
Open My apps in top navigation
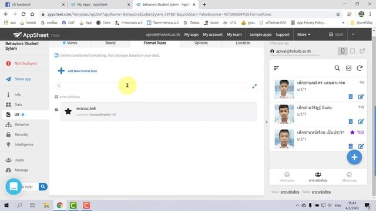(x=192, y=35)
